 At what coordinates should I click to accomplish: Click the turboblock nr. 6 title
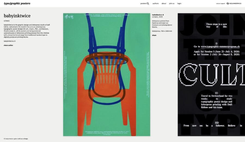point(158,15)
